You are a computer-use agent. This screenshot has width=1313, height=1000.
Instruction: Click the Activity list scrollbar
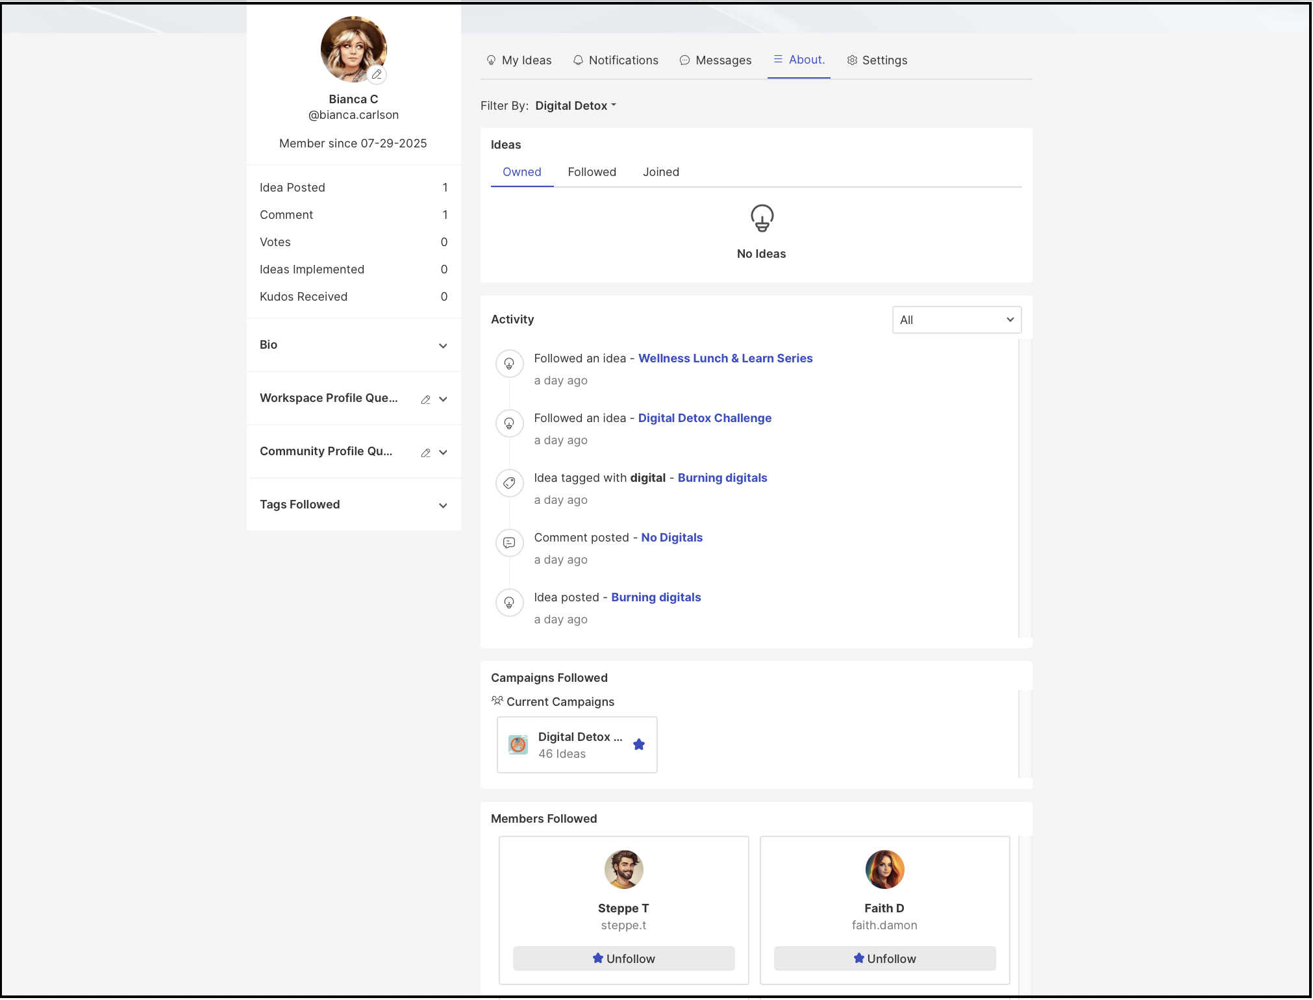point(1024,488)
